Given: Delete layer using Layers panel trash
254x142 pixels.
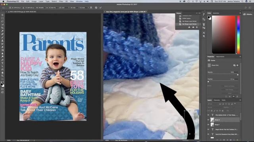Looking at the screenshot, I should 237,140.
